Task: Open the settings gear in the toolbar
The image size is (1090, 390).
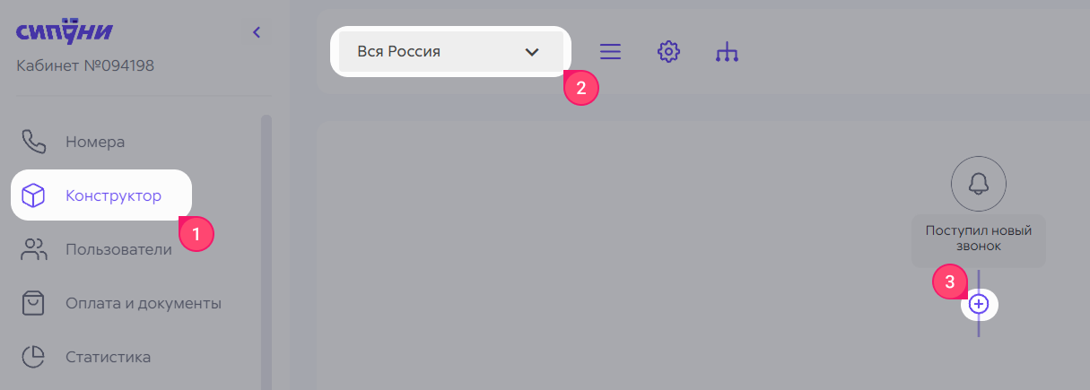Action: point(667,52)
